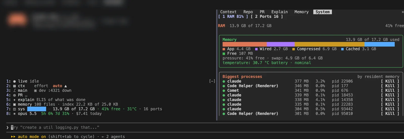Collapse the status panel with [-]
The height and width of the screenshot is (139, 404).
pyautogui.click(x=212, y=81)
